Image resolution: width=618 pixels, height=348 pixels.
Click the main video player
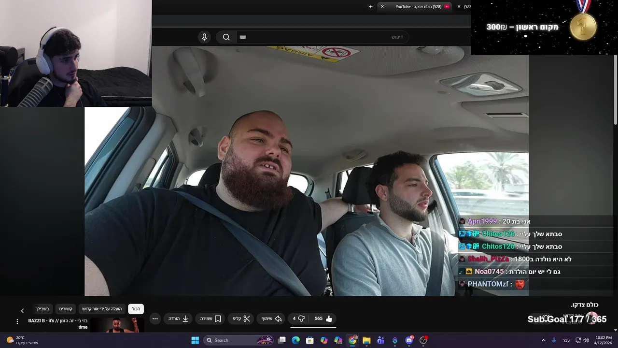point(307,171)
